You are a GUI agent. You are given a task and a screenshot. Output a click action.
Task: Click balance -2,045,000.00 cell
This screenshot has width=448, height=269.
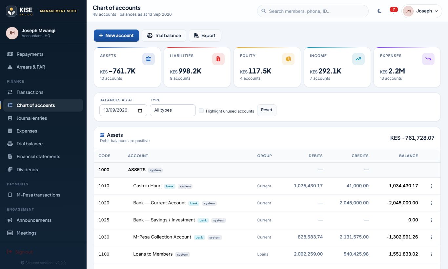(x=402, y=203)
